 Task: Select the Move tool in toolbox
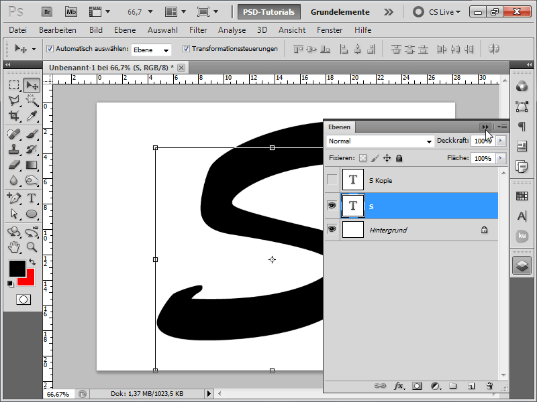click(x=32, y=85)
